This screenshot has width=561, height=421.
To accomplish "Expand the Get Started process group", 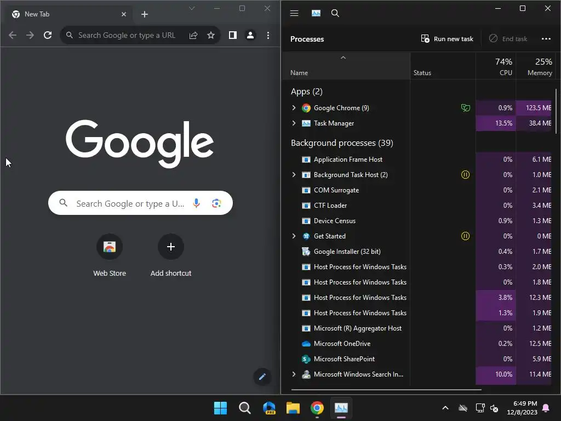I will (294, 236).
